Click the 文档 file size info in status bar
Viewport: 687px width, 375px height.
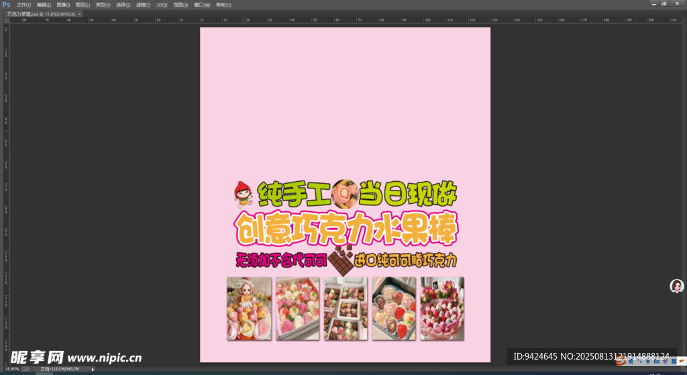62,369
